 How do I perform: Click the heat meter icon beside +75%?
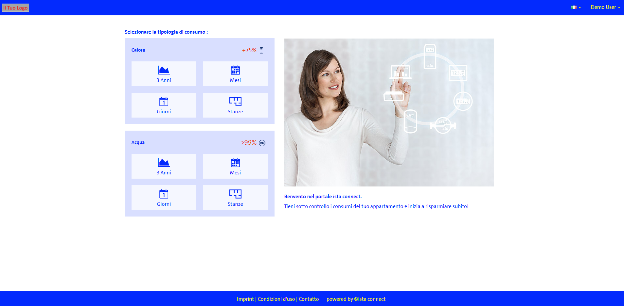[261, 51]
